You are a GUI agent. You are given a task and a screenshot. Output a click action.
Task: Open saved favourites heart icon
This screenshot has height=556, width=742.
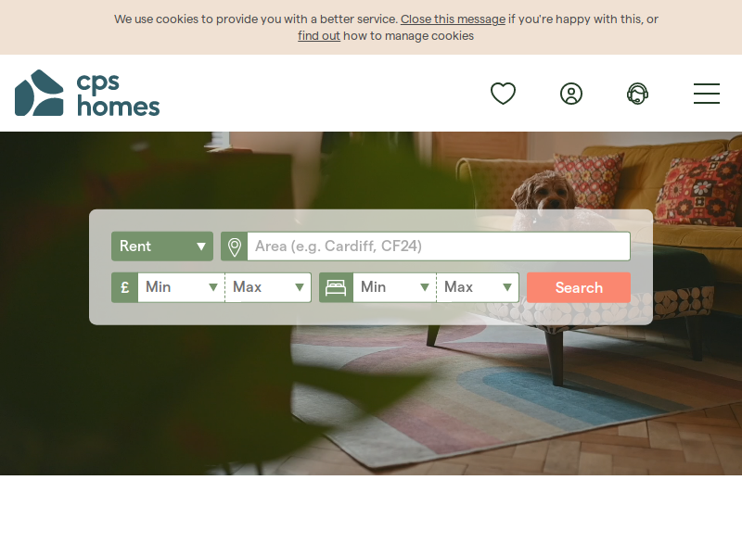pyautogui.click(x=503, y=94)
